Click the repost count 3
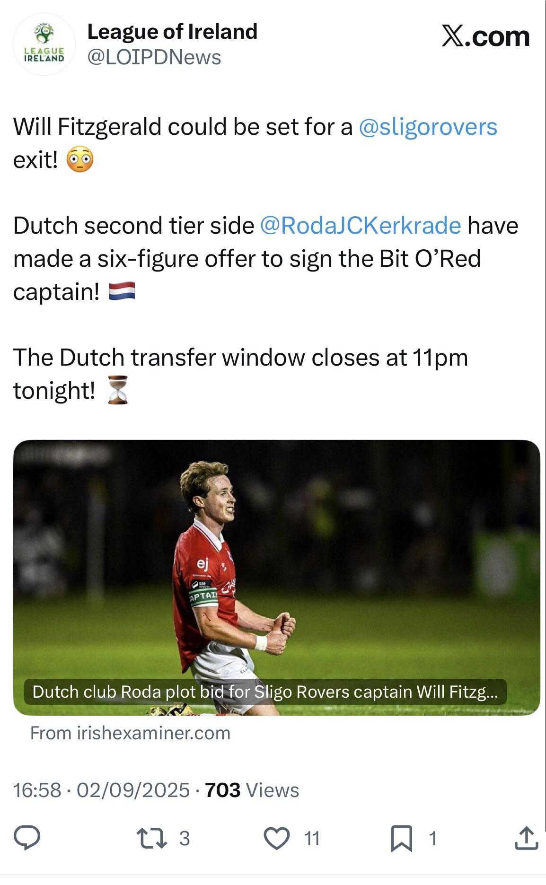The width and height of the screenshot is (546, 885). tap(185, 839)
